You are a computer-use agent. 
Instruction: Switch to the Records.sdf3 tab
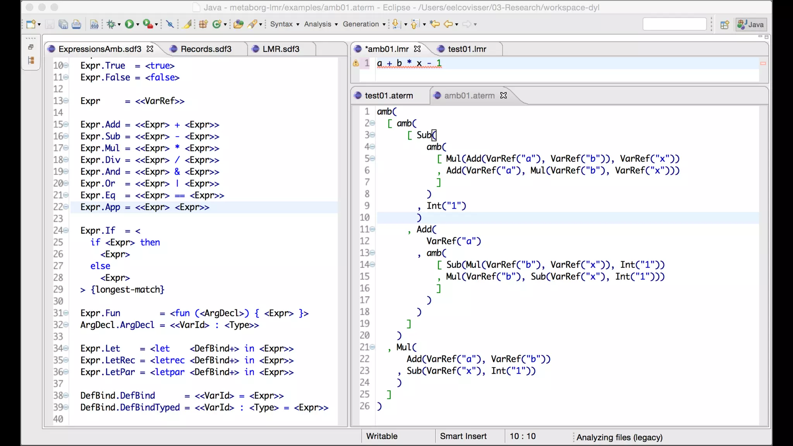coord(206,49)
